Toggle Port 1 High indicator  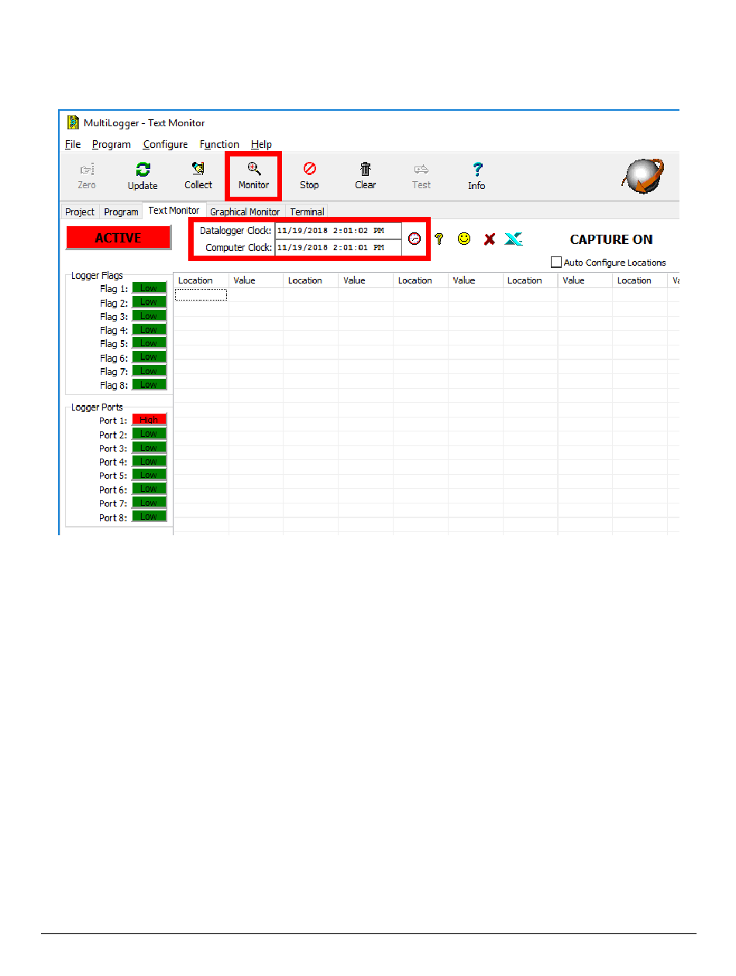click(149, 420)
